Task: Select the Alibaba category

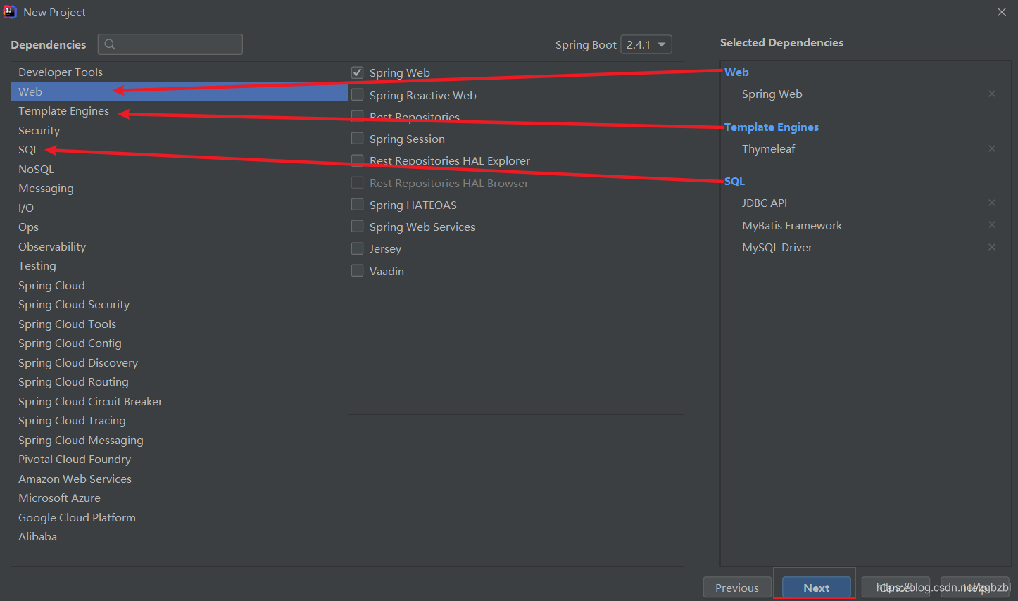Action: coord(179,537)
